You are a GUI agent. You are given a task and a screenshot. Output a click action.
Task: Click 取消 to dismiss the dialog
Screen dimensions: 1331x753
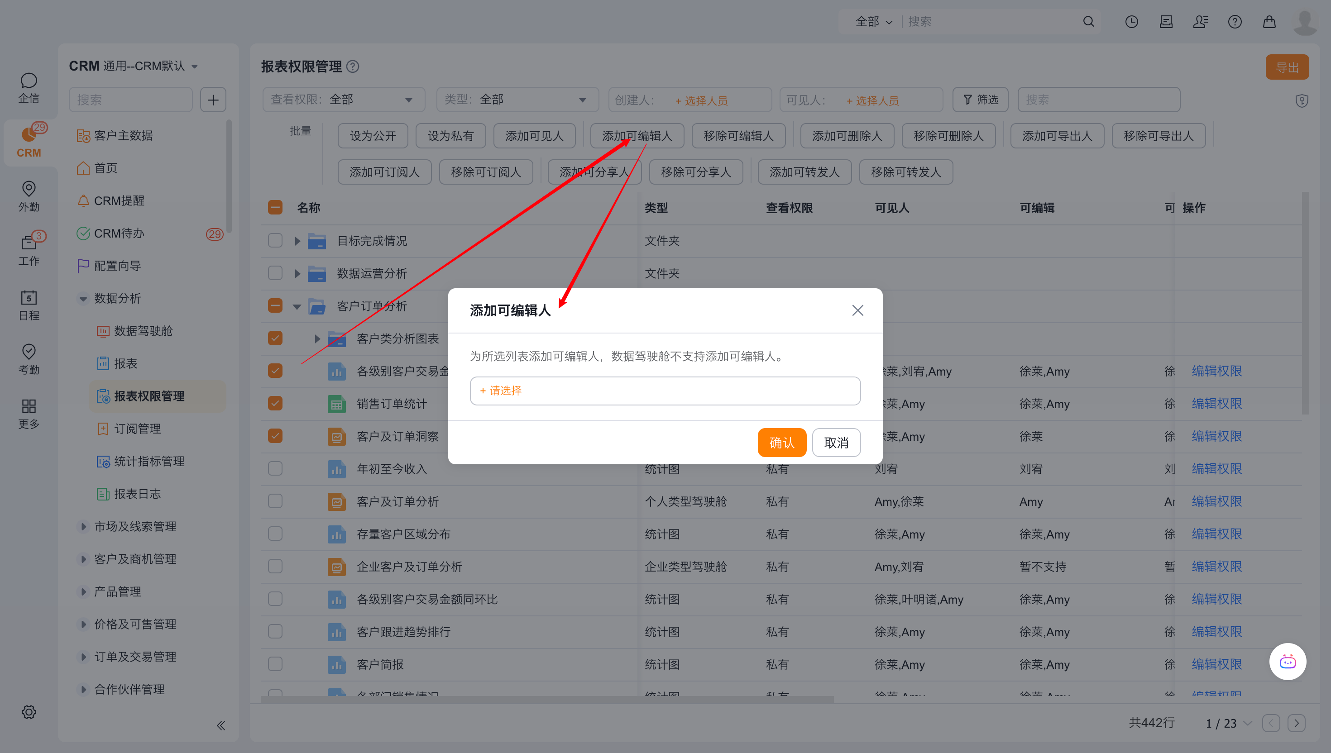(836, 443)
